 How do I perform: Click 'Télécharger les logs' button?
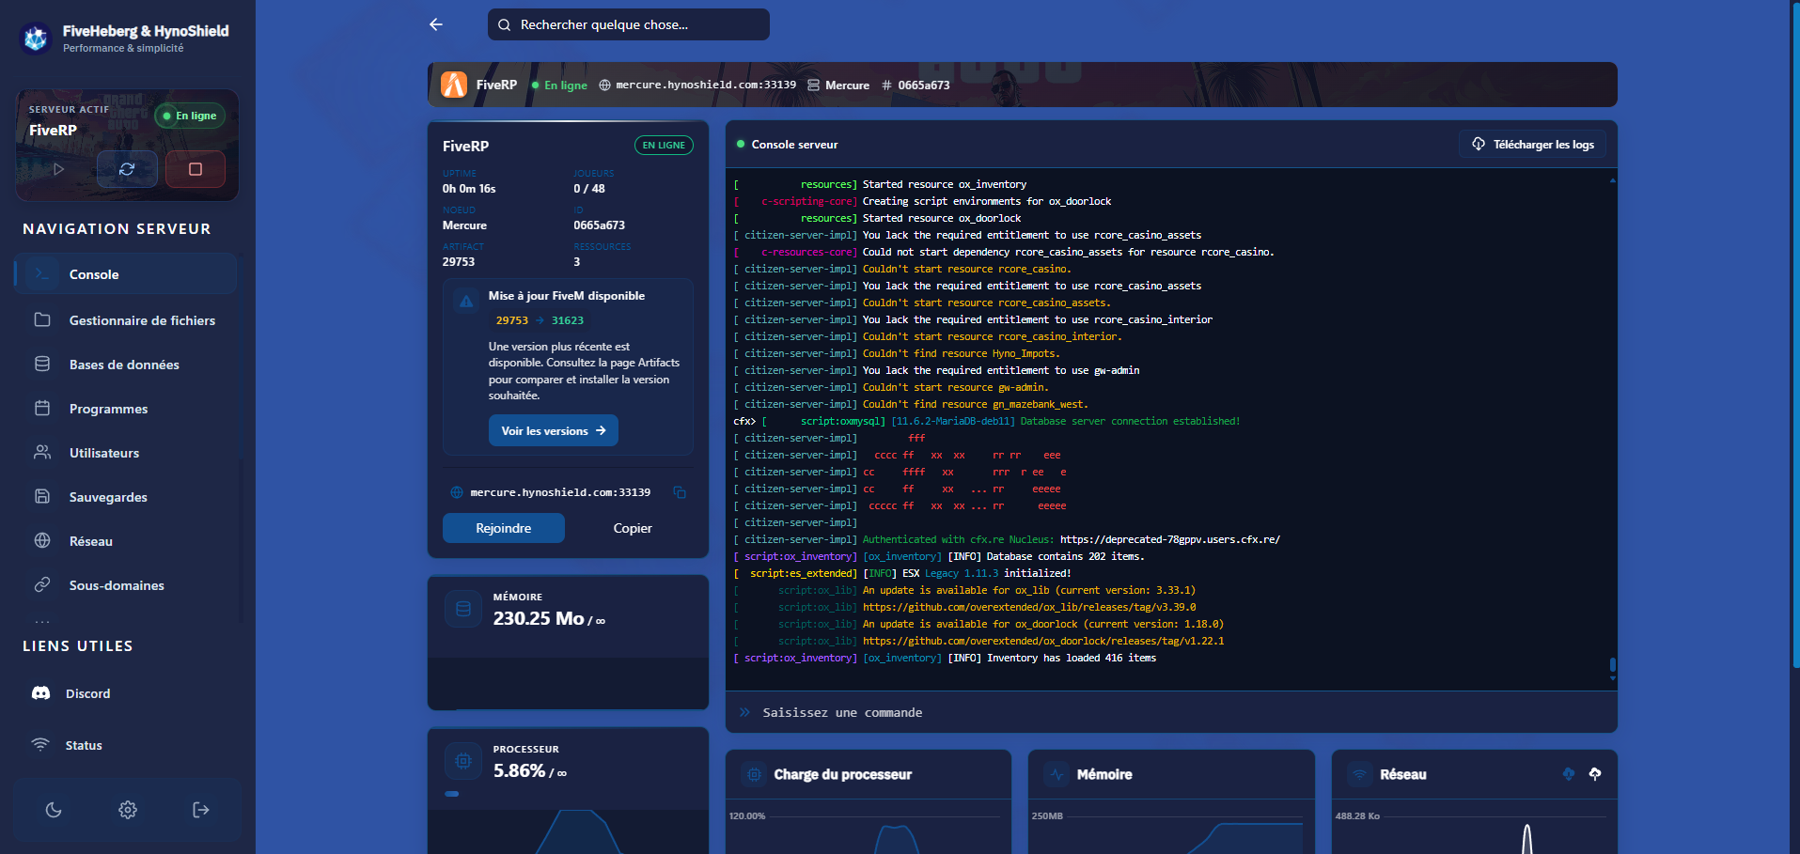click(x=1533, y=145)
